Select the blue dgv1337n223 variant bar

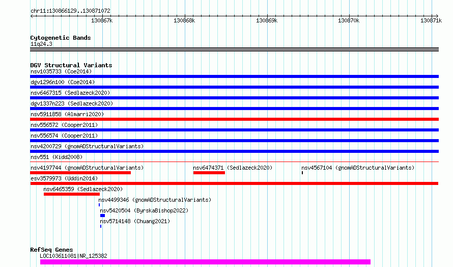(234, 109)
